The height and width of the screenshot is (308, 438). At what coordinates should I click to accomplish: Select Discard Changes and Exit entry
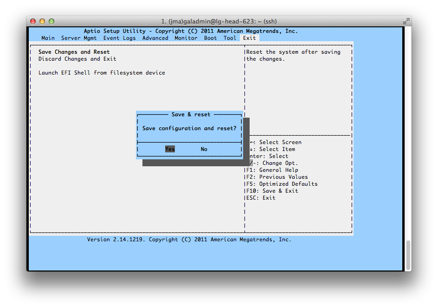coord(77,59)
